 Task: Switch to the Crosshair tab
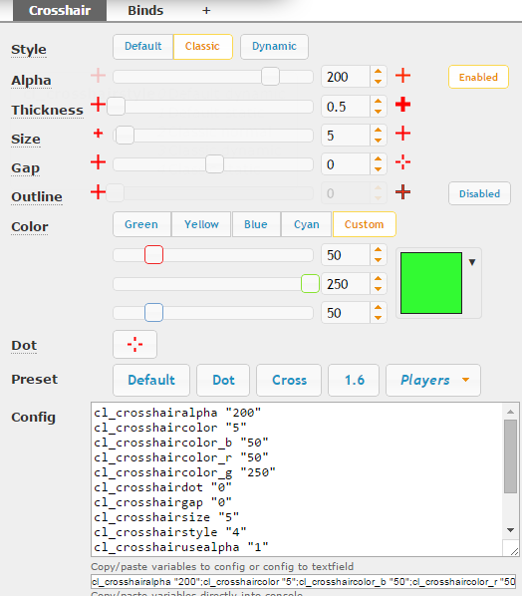point(60,10)
